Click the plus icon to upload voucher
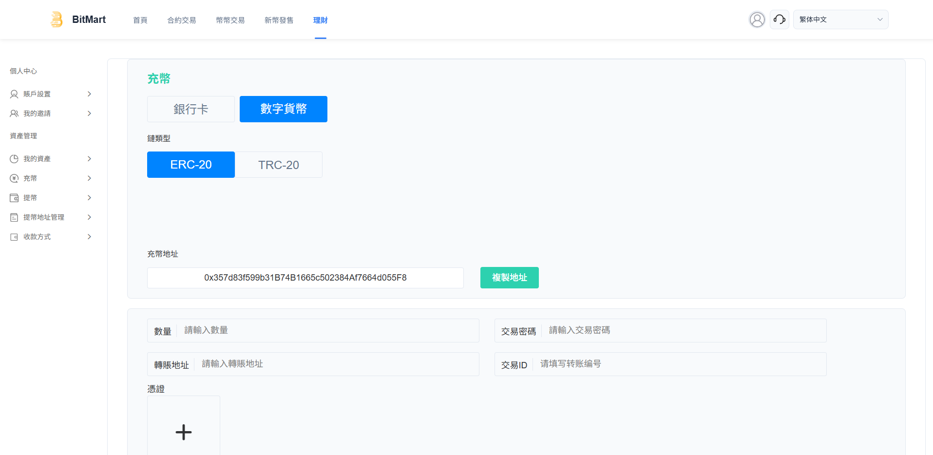Screen dimensions: 933x455 pos(184,432)
